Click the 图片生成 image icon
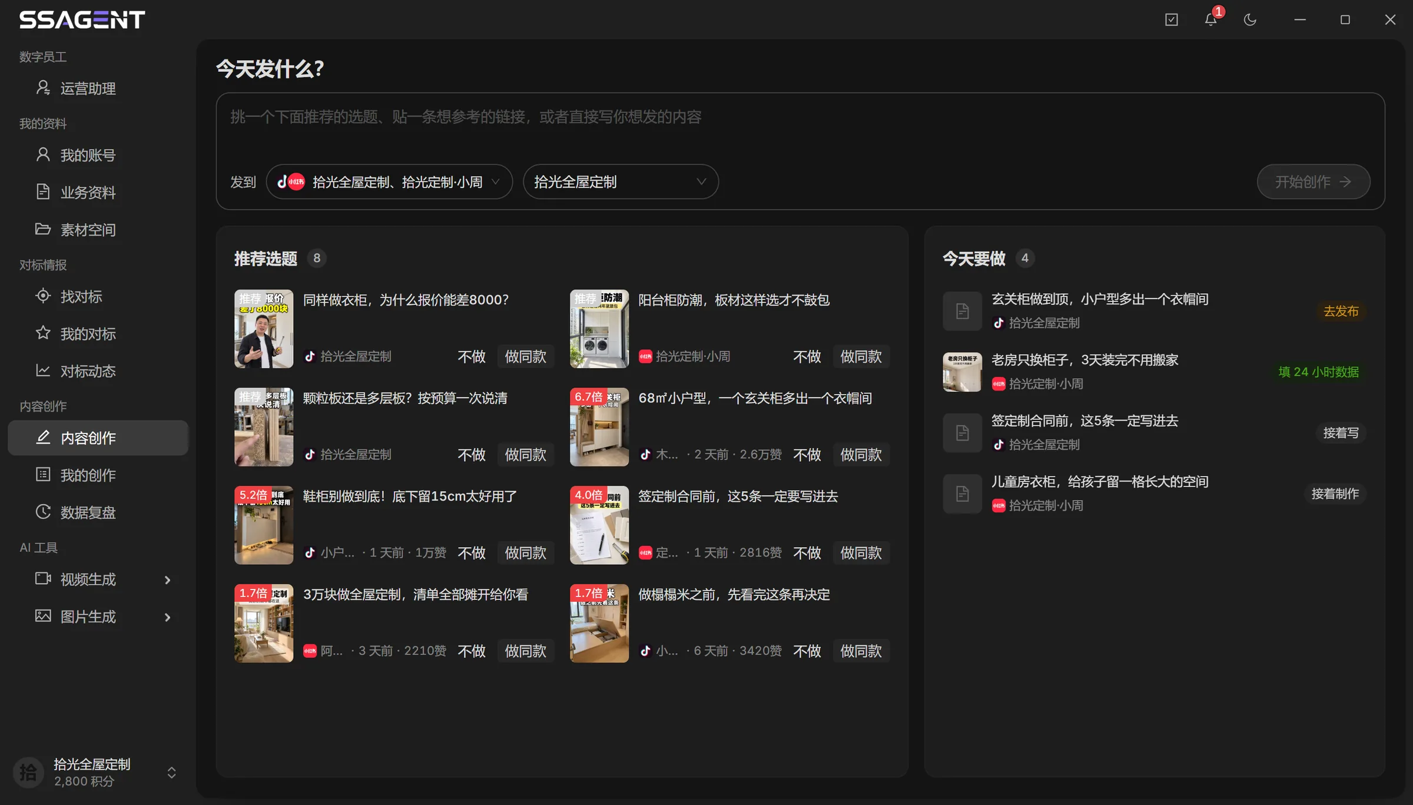Image resolution: width=1413 pixels, height=805 pixels. (x=43, y=616)
